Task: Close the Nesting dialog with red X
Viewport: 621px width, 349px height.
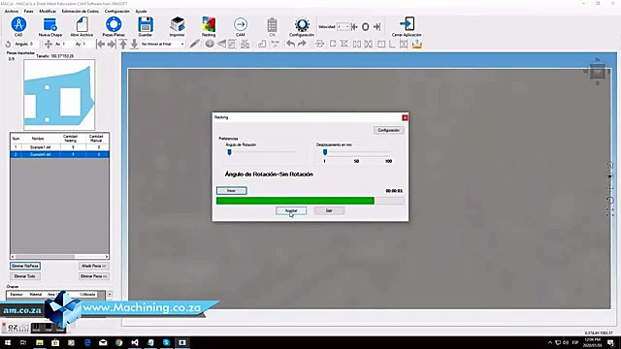Action: click(x=405, y=117)
